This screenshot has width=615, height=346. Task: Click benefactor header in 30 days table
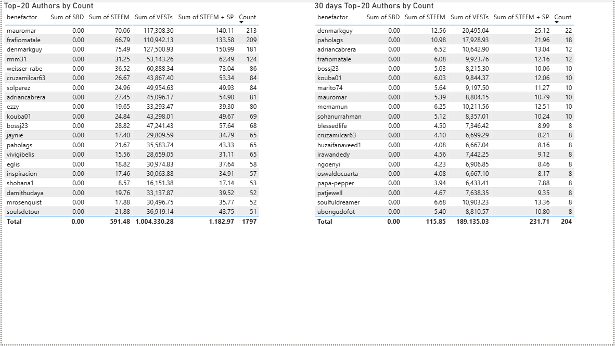[x=332, y=17]
